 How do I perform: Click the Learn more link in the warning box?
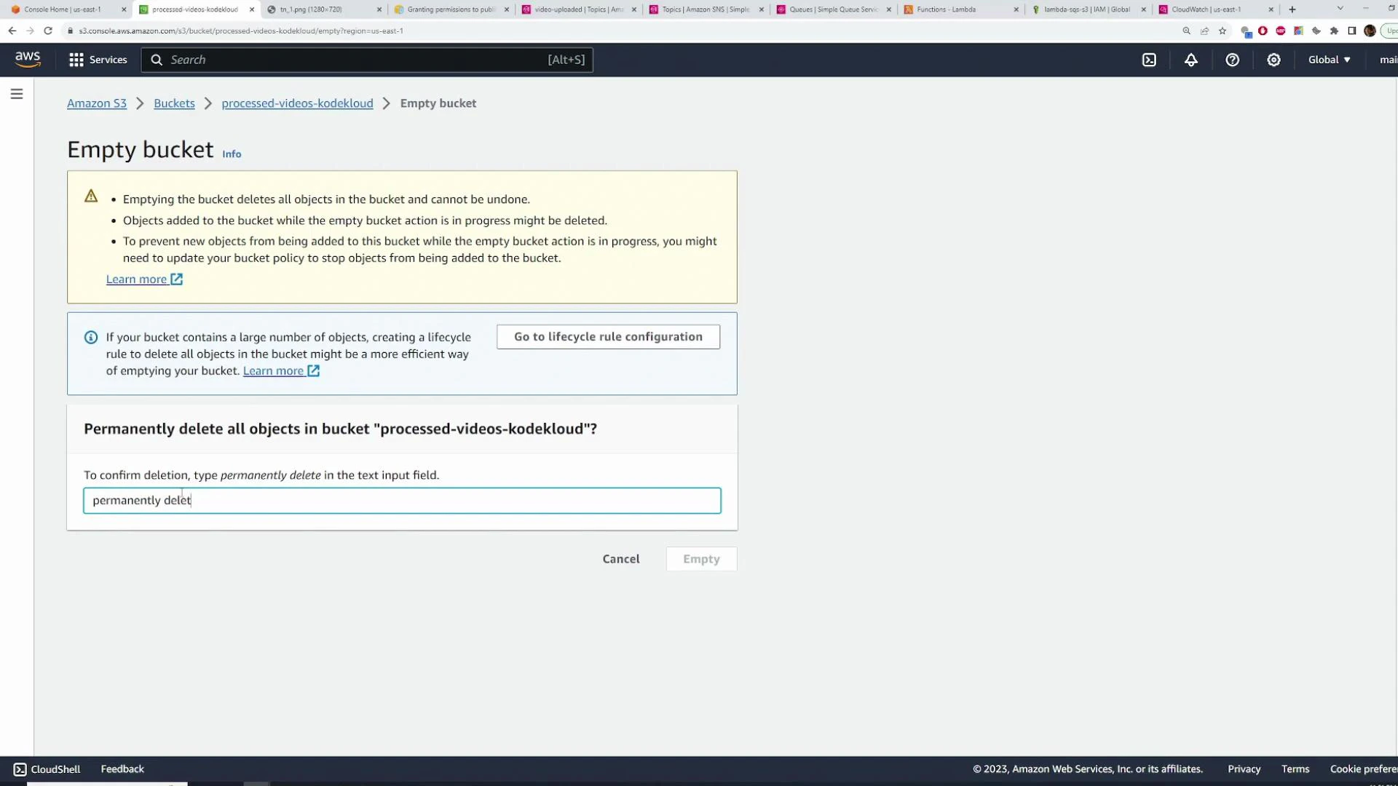pos(137,279)
